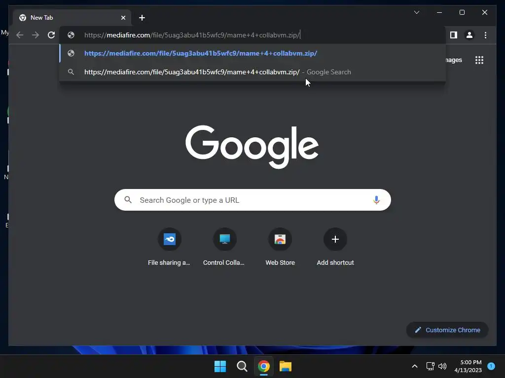This screenshot has height=378, width=505.
Task: Select the New Tab tab
Action: (72, 18)
